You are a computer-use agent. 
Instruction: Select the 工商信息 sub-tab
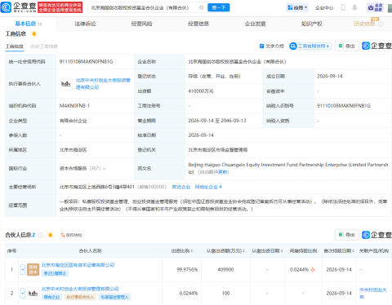tap(15, 46)
